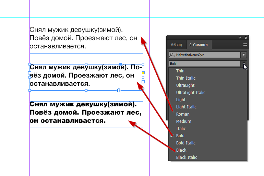
Task: Click the cycle arrows beside Символ tab
Action: [x=191, y=45]
